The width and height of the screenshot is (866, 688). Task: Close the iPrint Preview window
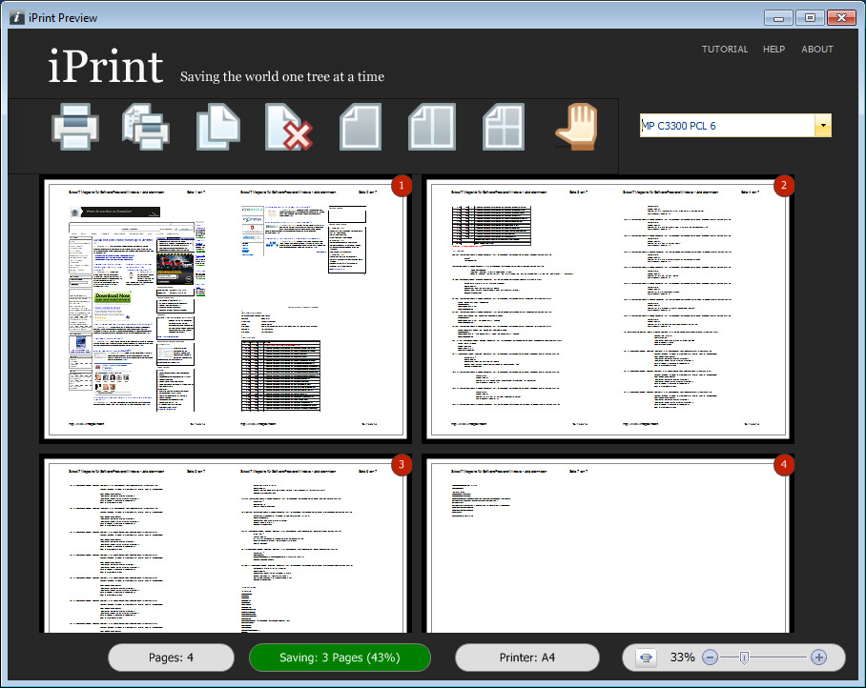[842, 18]
